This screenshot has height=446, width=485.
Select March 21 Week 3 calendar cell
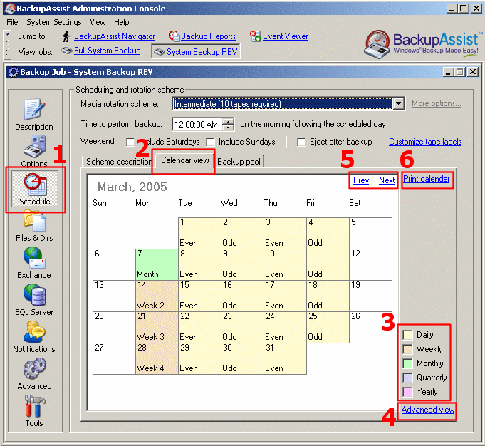[157, 327]
